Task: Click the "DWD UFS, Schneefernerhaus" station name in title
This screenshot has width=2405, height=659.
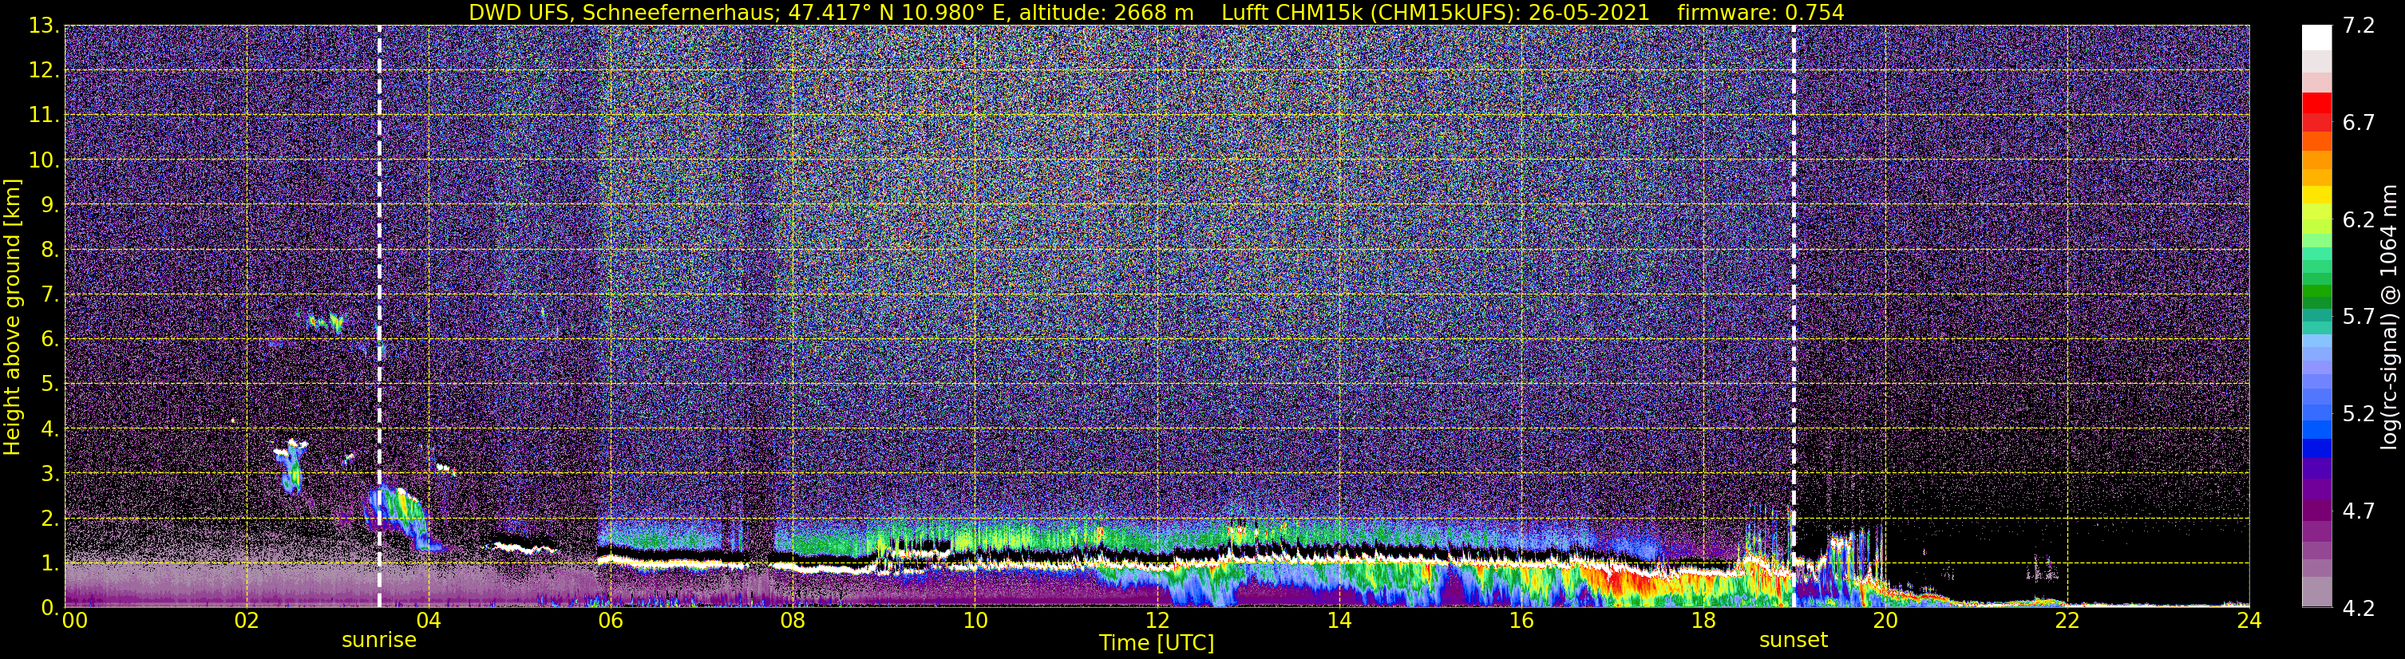Action: tap(621, 12)
